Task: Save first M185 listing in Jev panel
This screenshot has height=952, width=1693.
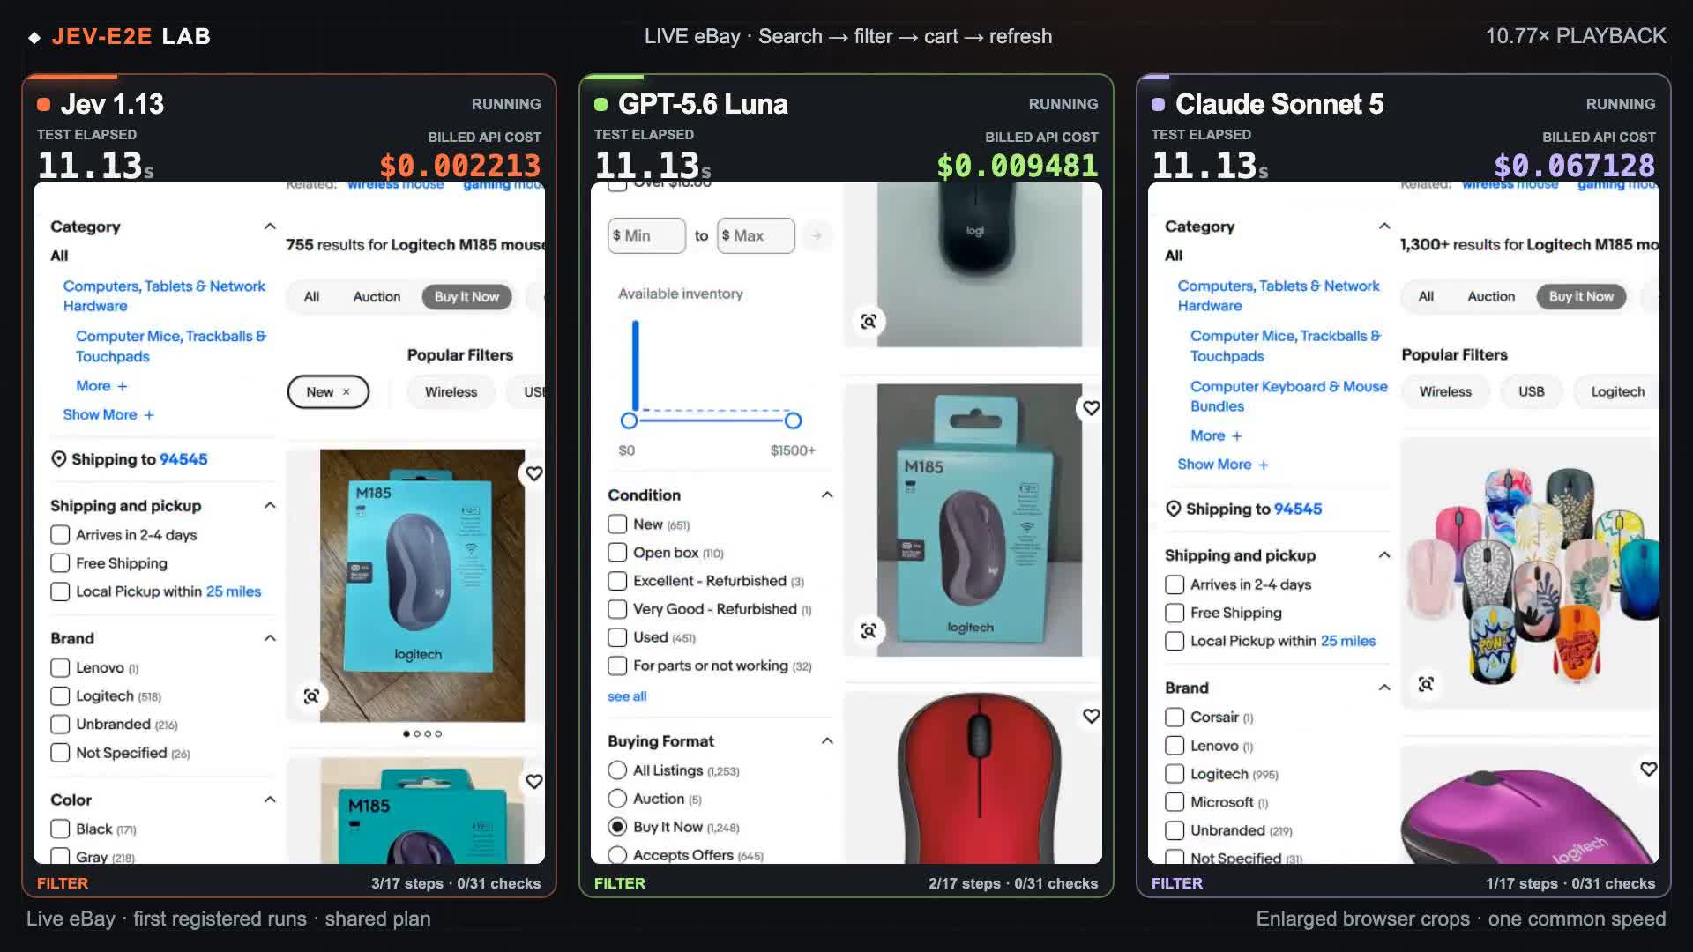Action: (534, 473)
